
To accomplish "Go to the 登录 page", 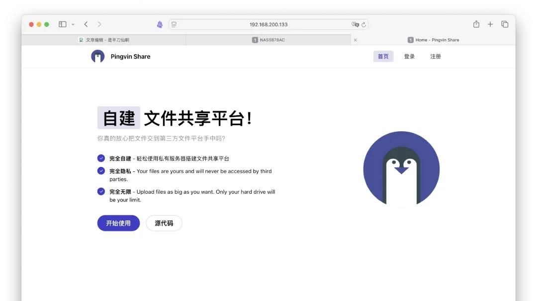I will click(x=409, y=56).
